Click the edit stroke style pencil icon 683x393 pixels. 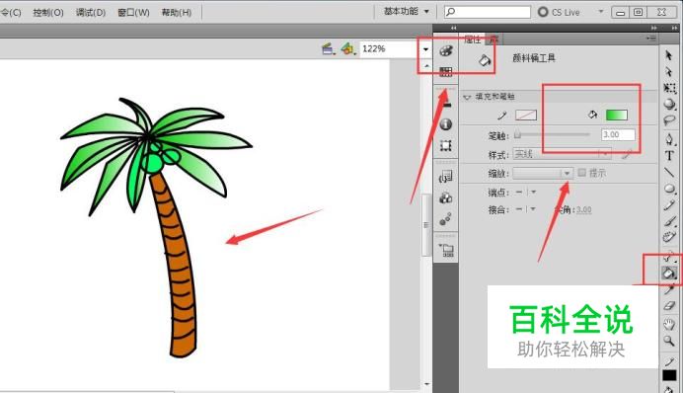627,154
